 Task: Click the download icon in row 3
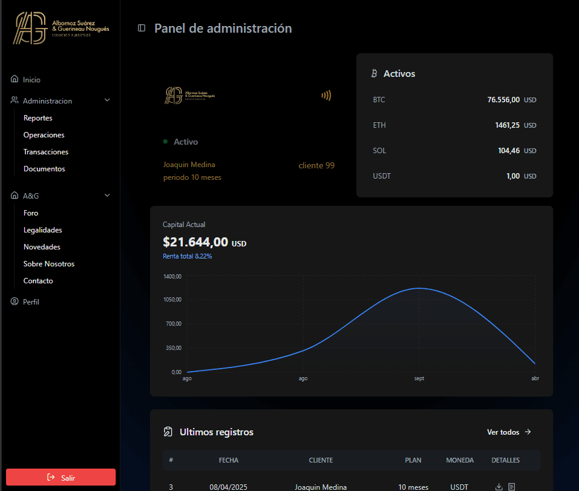499,487
